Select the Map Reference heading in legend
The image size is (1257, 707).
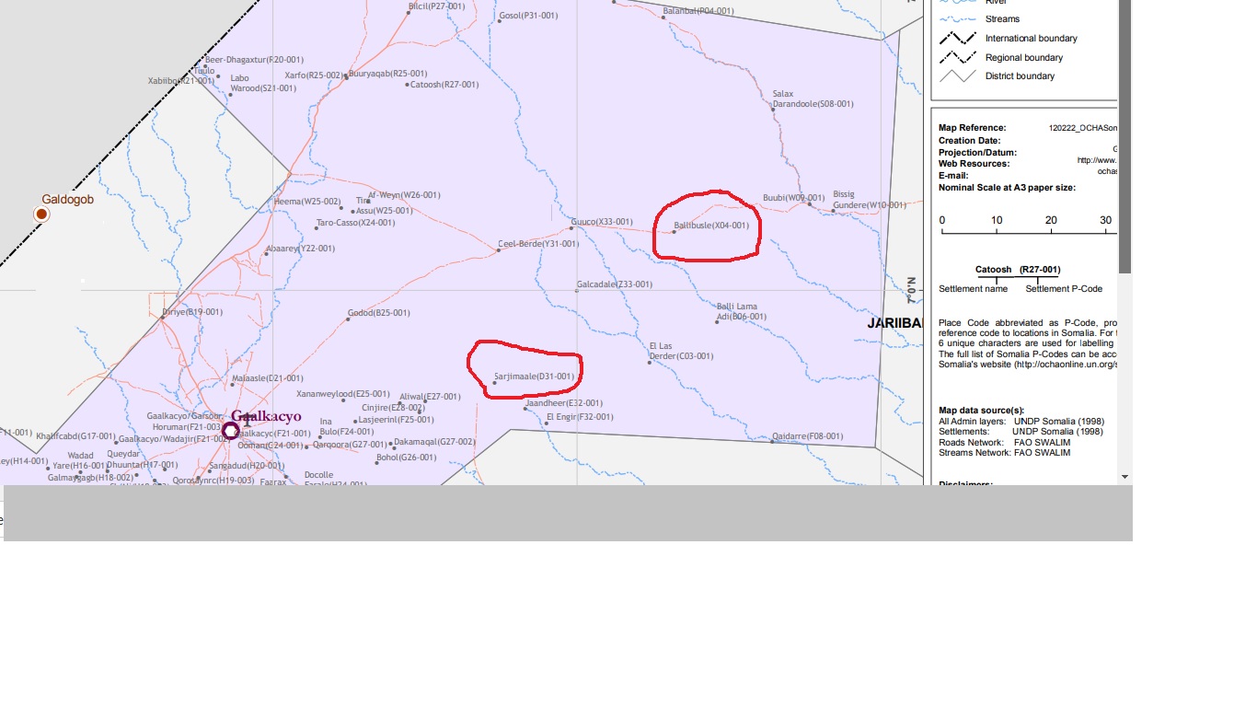tap(973, 128)
